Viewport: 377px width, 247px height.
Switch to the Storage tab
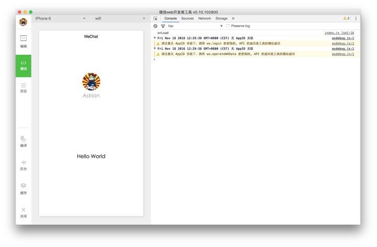221,18
